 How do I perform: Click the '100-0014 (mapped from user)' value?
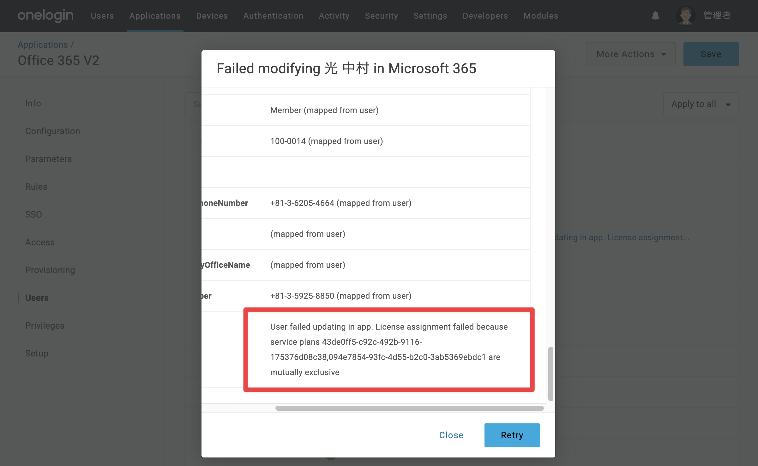327,141
